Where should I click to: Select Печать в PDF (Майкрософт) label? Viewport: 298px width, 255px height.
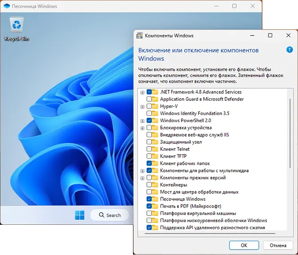click(x=191, y=206)
